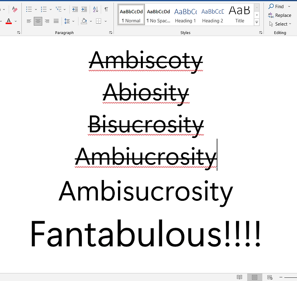Open Line Spacing dropdown arrow

(x=73, y=21)
